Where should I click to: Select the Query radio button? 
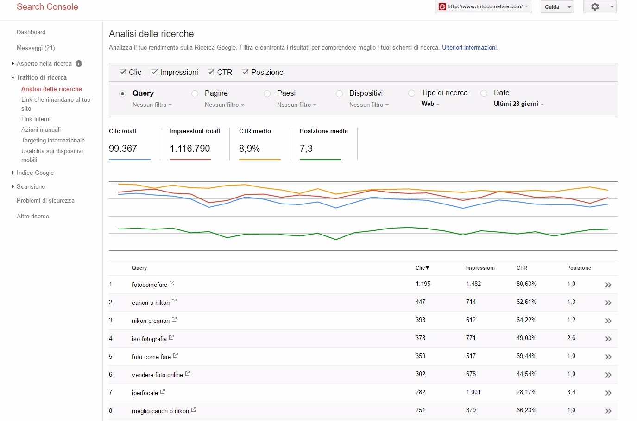[123, 93]
